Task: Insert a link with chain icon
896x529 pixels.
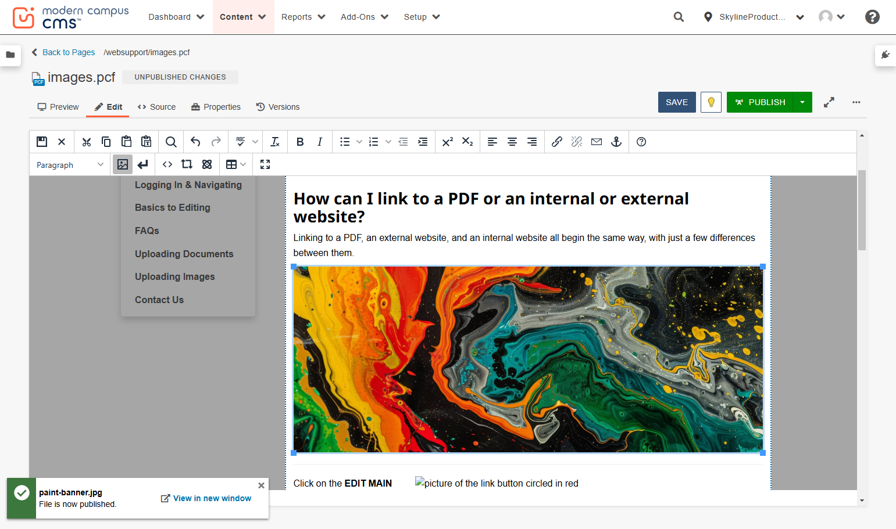Action: 557,142
